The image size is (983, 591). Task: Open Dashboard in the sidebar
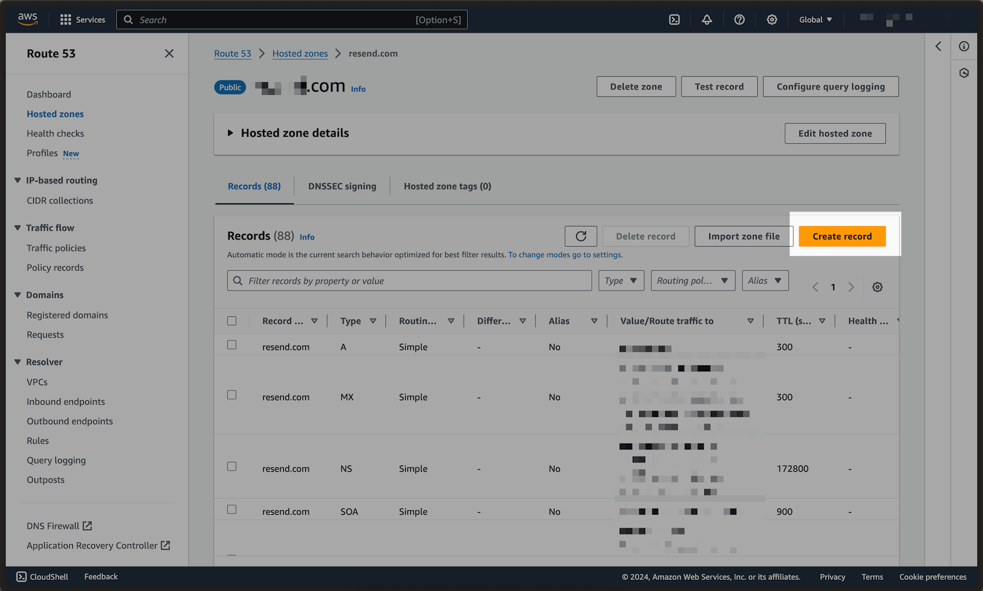point(49,94)
